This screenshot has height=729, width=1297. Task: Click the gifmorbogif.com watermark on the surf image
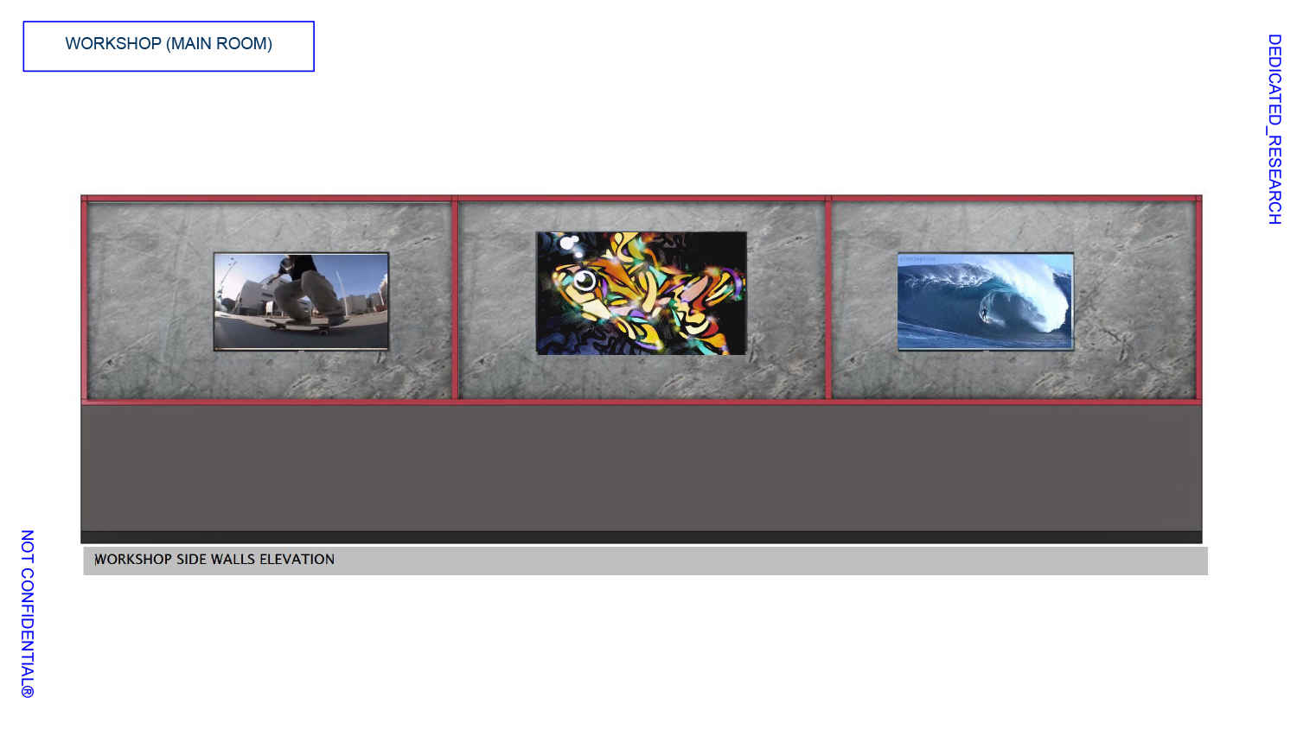point(918,258)
